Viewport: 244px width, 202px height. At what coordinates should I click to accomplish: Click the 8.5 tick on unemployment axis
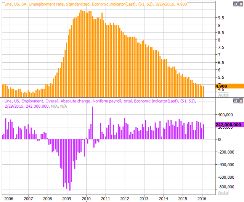pyautogui.click(x=221, y=32)
